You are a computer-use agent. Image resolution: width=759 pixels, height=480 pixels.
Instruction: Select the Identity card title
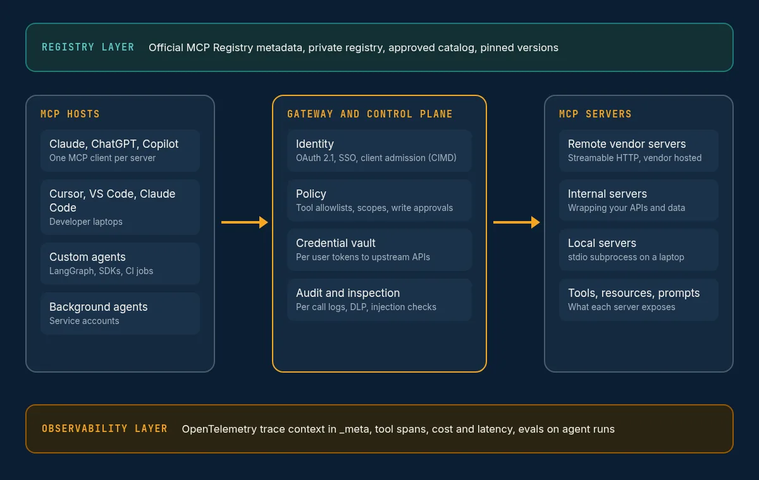315,144
